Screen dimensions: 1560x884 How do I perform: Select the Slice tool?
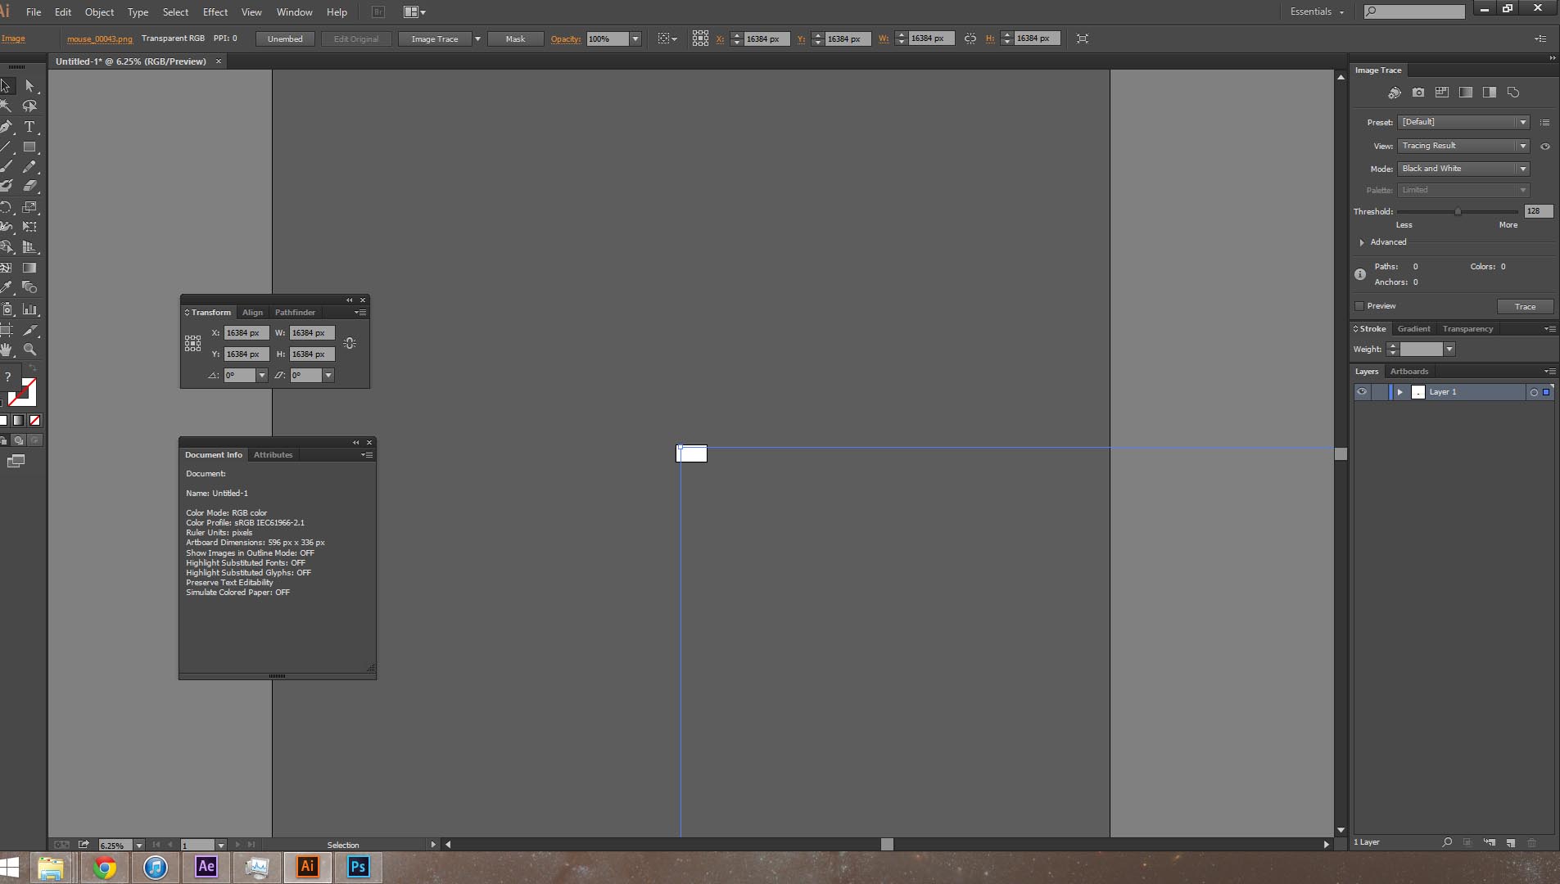point(29,330)
